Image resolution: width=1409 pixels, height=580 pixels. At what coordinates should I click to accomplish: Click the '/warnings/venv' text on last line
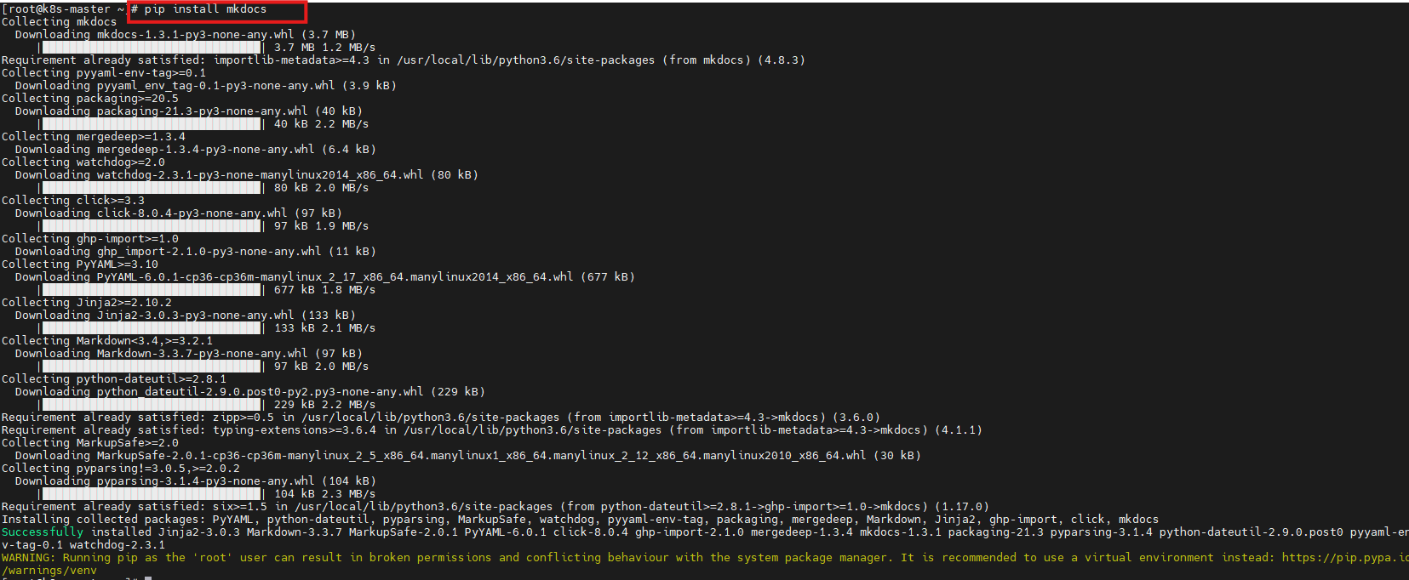coord(49,571)
